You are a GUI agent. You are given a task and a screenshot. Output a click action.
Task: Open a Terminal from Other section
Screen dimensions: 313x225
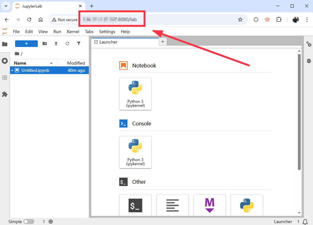click(135, 205)
